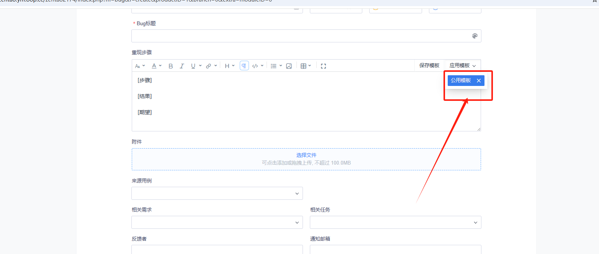Viewport: 599px width, 254px height.
Task: Open the 应用模板 dropdown
Action: (x=463, y=65)
